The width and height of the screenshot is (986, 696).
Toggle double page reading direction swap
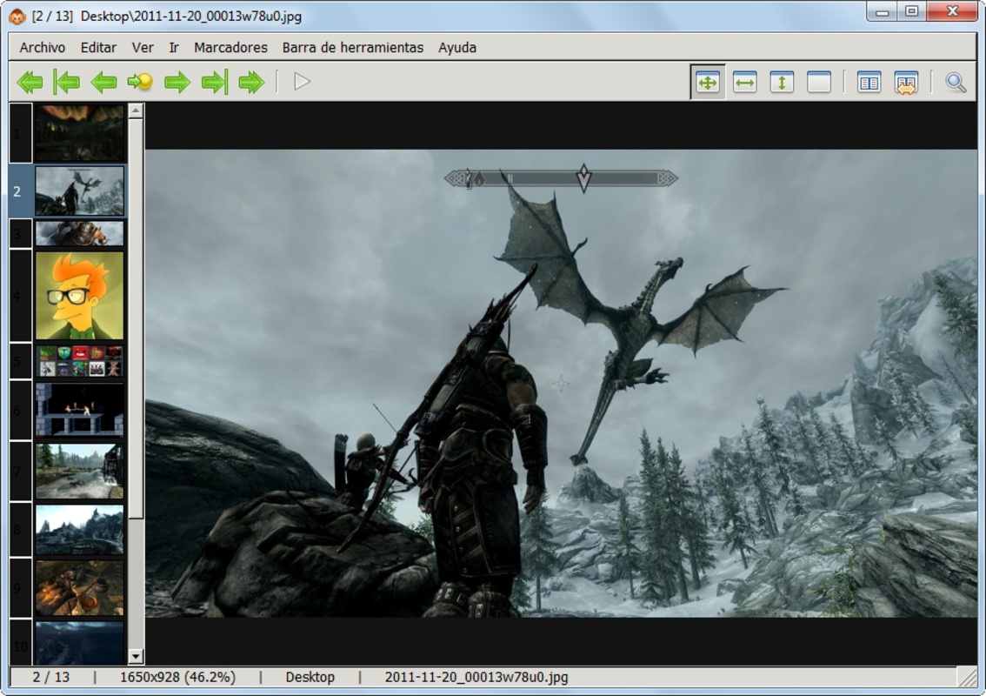pyautogui.click(x=905, y=83)
